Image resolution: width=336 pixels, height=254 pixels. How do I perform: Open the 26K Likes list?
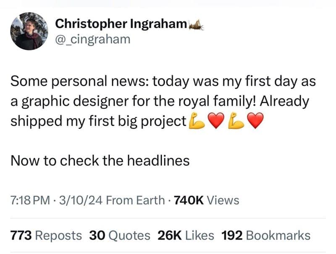coord(186,235)
